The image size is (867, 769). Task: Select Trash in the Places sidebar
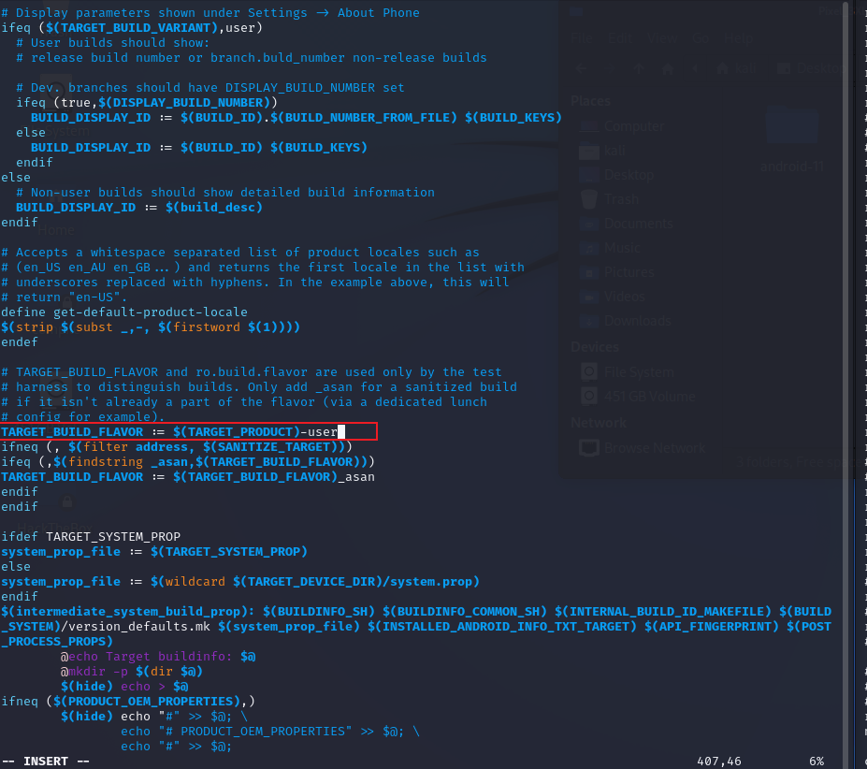[x=620, y=199]
